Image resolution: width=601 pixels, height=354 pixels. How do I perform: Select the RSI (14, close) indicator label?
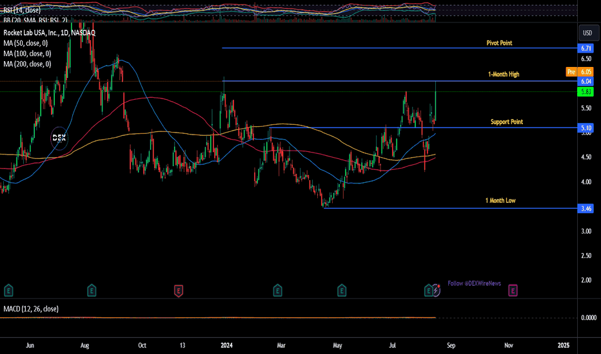[x=22, y=10]
